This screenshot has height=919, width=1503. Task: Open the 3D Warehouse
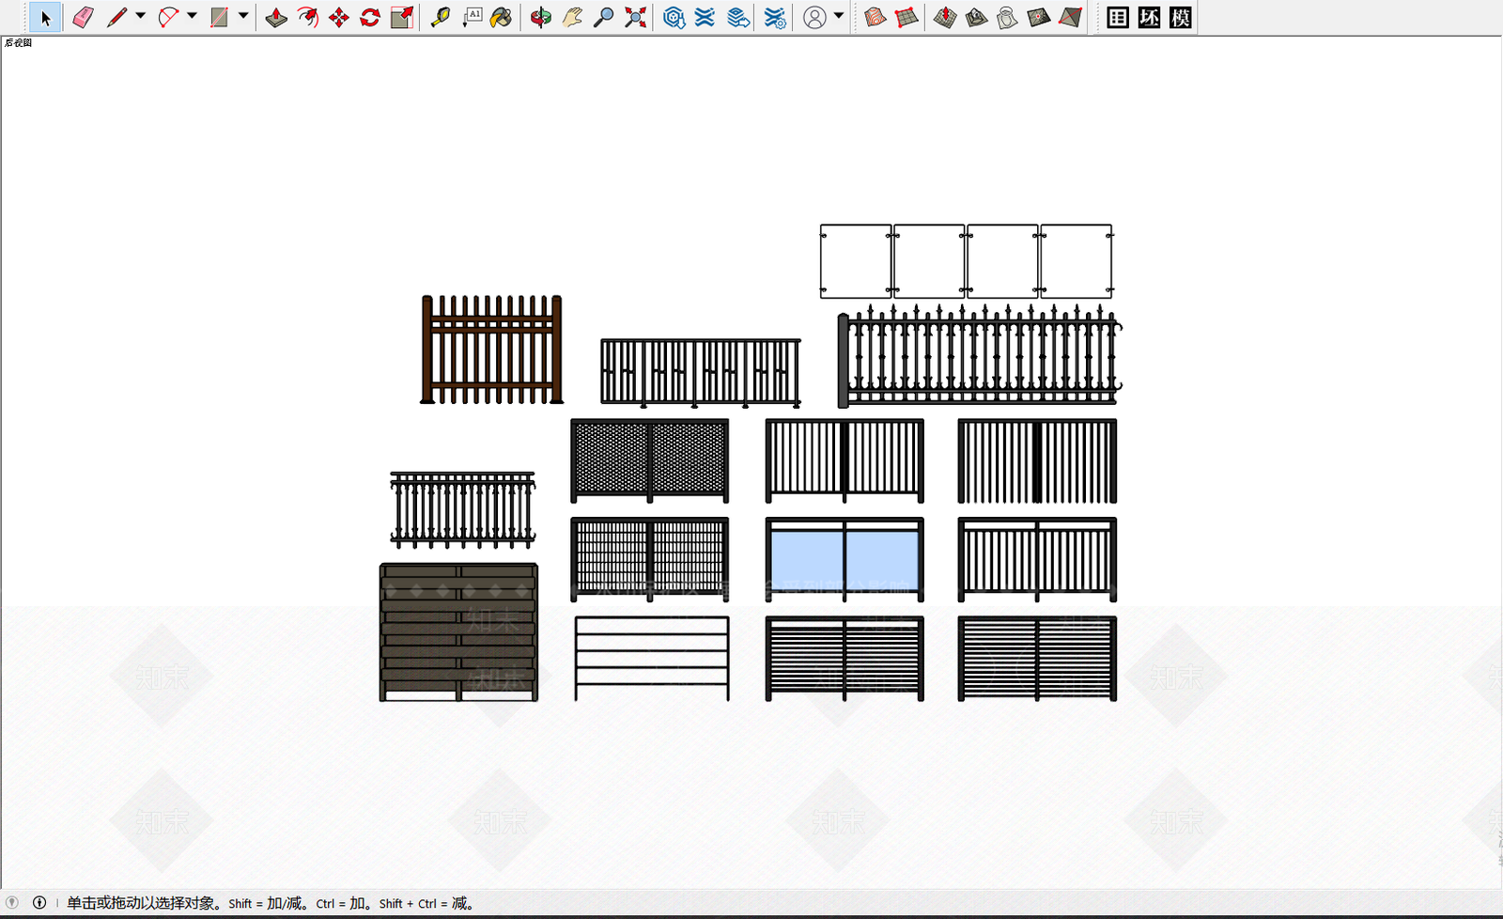click(674, 17)
